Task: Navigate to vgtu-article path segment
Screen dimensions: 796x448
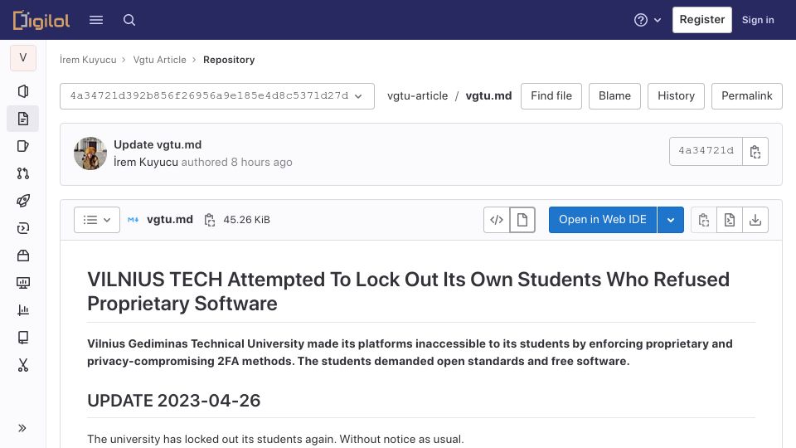Action: coord(417,96)
